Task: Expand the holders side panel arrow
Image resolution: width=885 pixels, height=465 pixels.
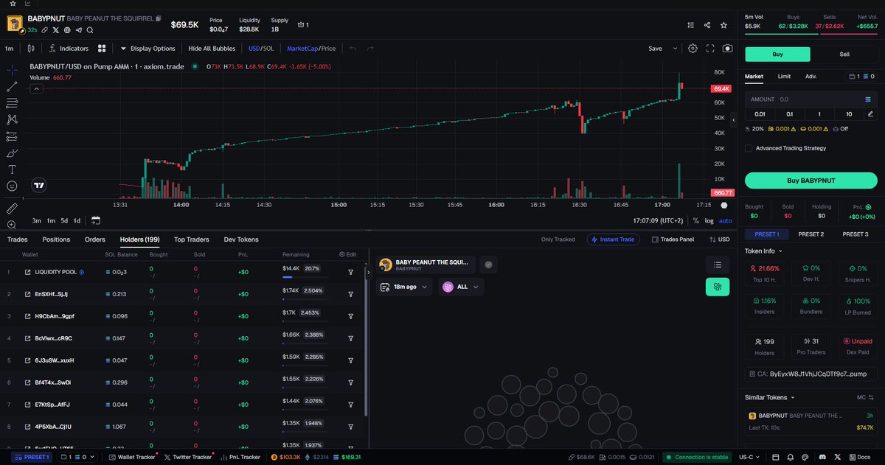Action: [x=370, y=272]
